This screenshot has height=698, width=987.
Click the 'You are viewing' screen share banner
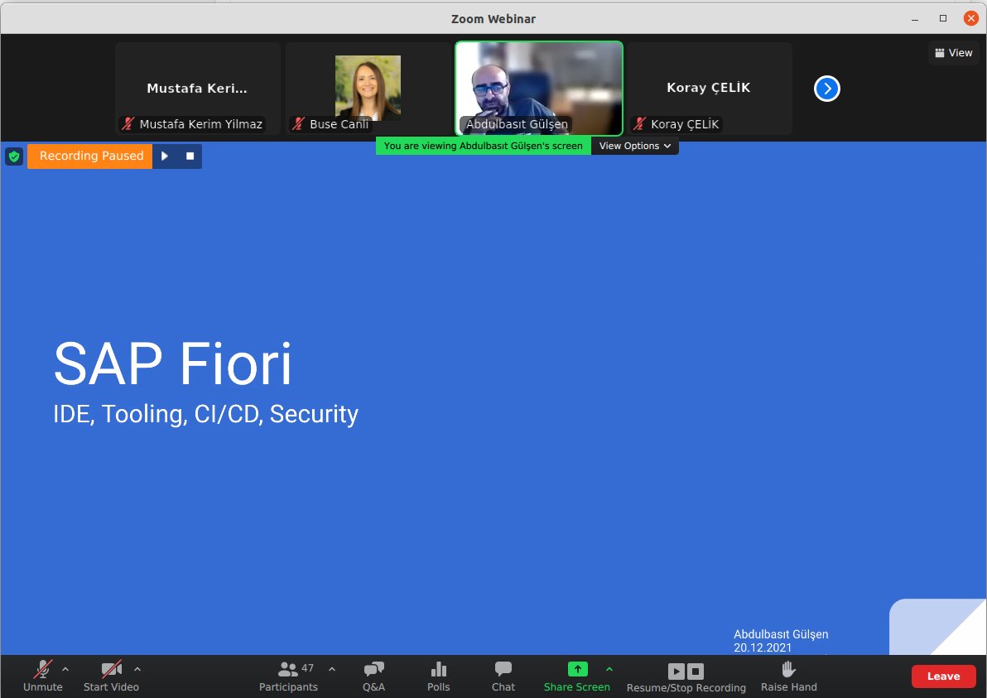pos(483,146)
